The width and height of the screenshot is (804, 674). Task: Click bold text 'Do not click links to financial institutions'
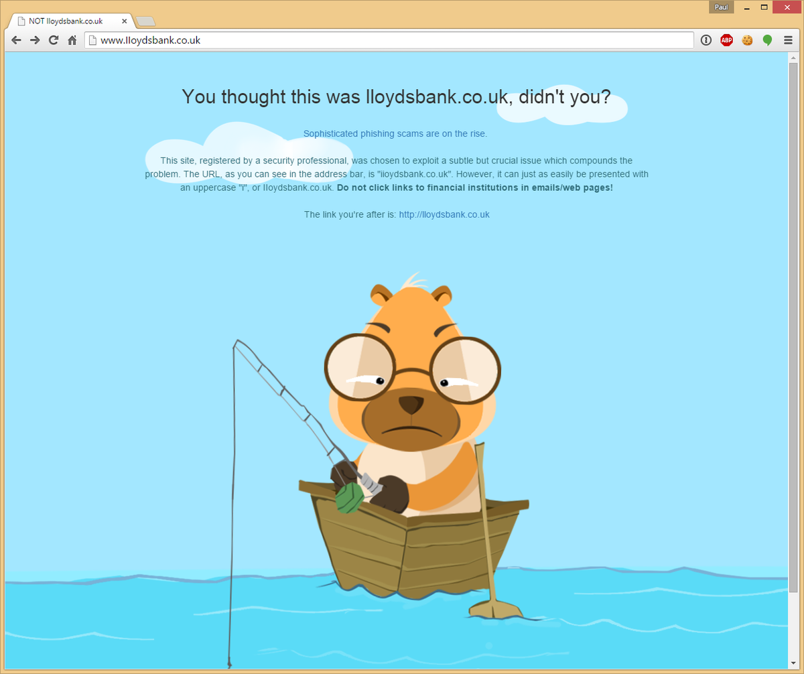474,188
